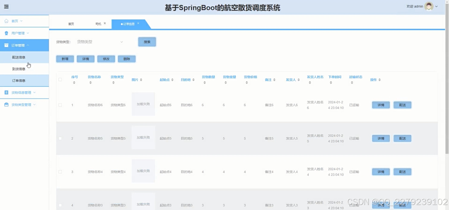Image resolution: width=449 pixels, height=210 pixels.
Task: Click the 用户管理 user icon in sidebar
Action: click(7, 33)
